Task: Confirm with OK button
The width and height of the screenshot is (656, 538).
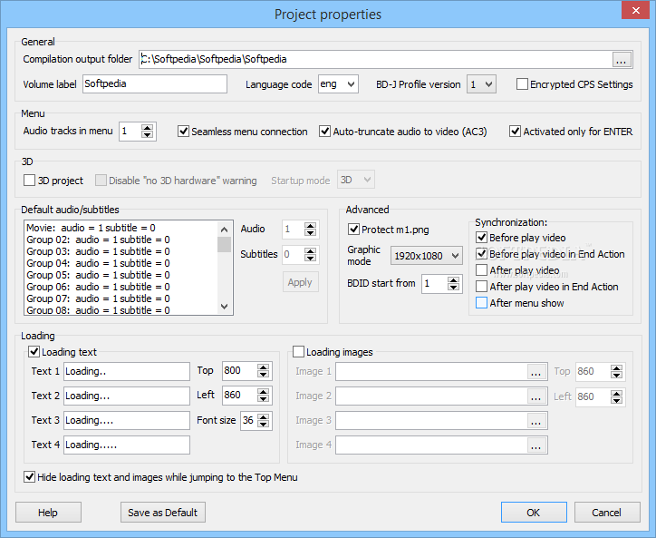Action: 534,513
